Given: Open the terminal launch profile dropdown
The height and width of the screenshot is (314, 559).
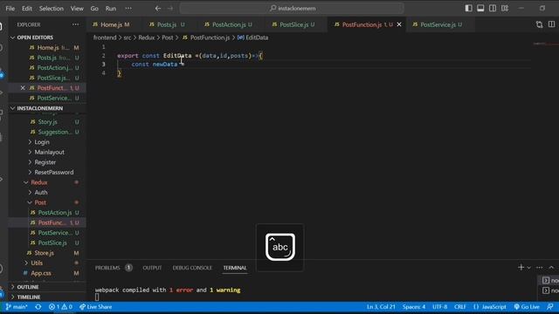Looking at the screenshot, I should tap(528, 268).
